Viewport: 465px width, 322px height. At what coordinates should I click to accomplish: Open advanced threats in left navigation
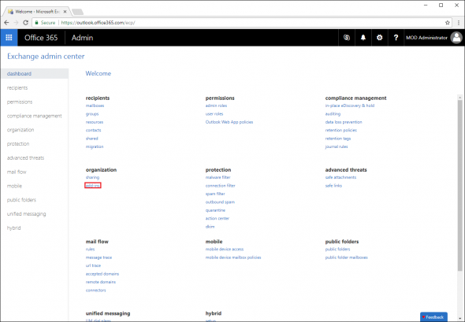click(25, 158)
